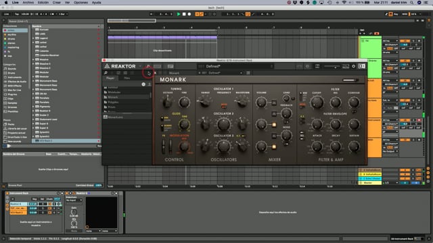Click the Record button in Ableton transport
Viewport: 433px width, 243px height.
[189, 14]
